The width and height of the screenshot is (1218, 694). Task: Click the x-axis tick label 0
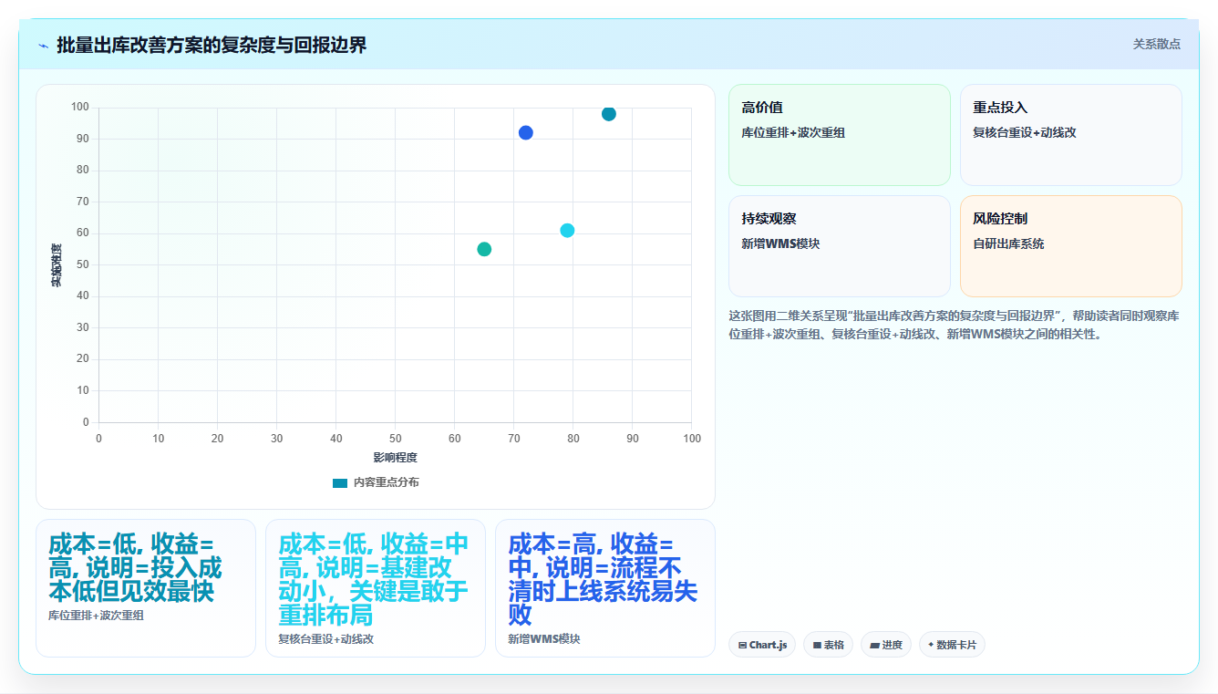(98, 439)
